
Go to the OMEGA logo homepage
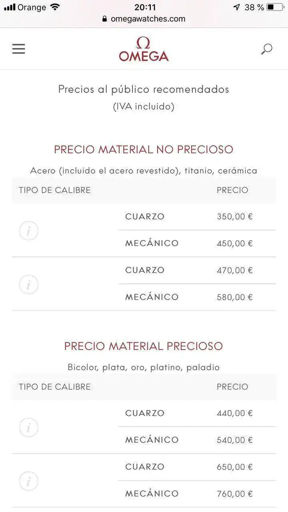pyautogui.click(x=144, y=49)
